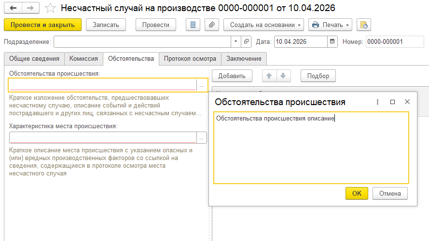Cancel dialog with Отмена

tap(390, 193)
